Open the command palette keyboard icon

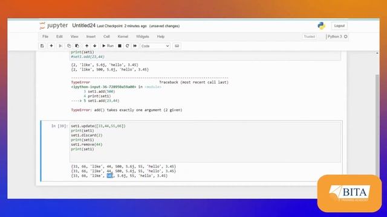click(x=177, y=46)
